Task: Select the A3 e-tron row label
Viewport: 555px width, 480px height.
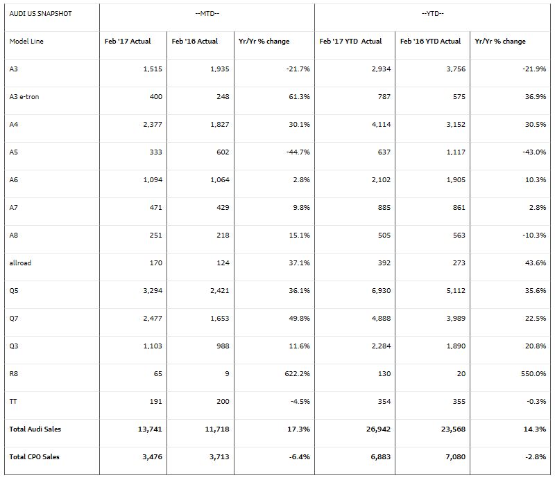Action: tap(25, 96)
